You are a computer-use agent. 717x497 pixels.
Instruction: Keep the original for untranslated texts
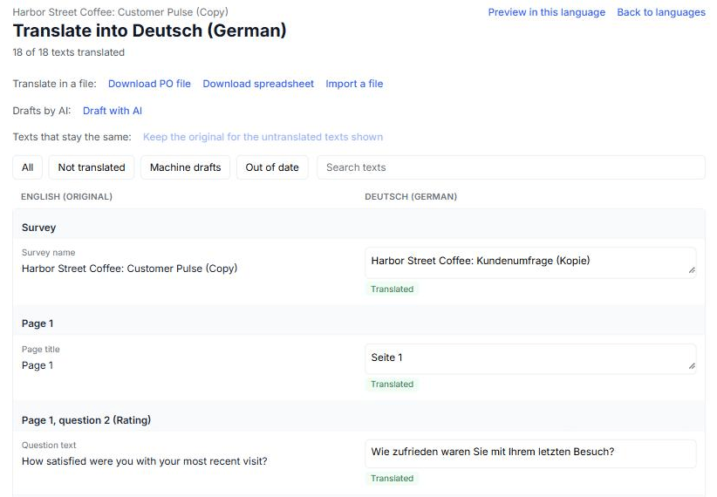[263, 137]
